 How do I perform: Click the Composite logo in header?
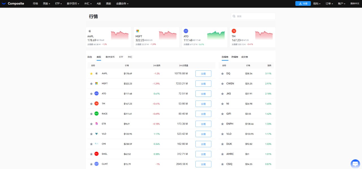coord(13,4)
